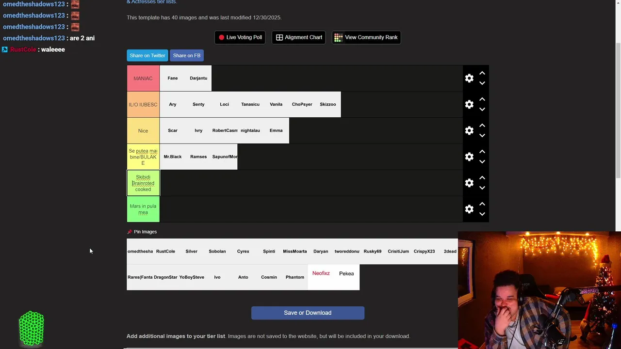Select the Fane tile in MANIAC tier
This screenshot has height=349, width=621.
(x=173, y=78)
